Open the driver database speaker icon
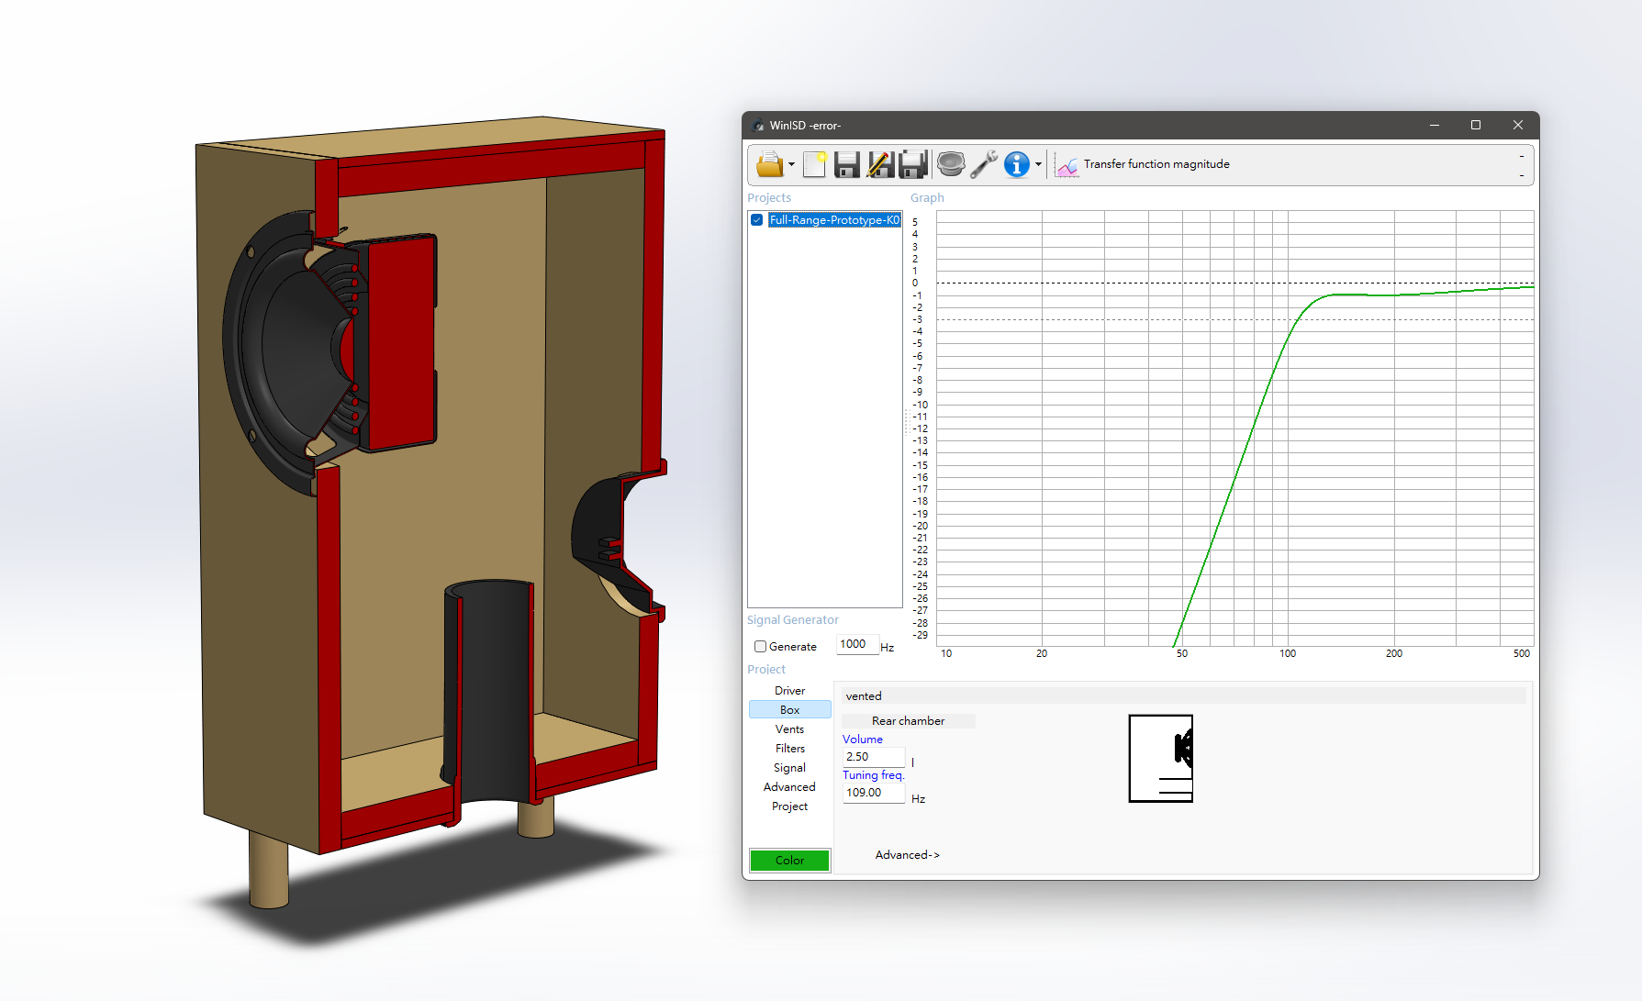 (951, 164)
